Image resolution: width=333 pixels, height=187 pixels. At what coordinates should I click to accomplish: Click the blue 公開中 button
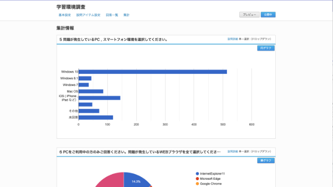click(x=268, y=15)
